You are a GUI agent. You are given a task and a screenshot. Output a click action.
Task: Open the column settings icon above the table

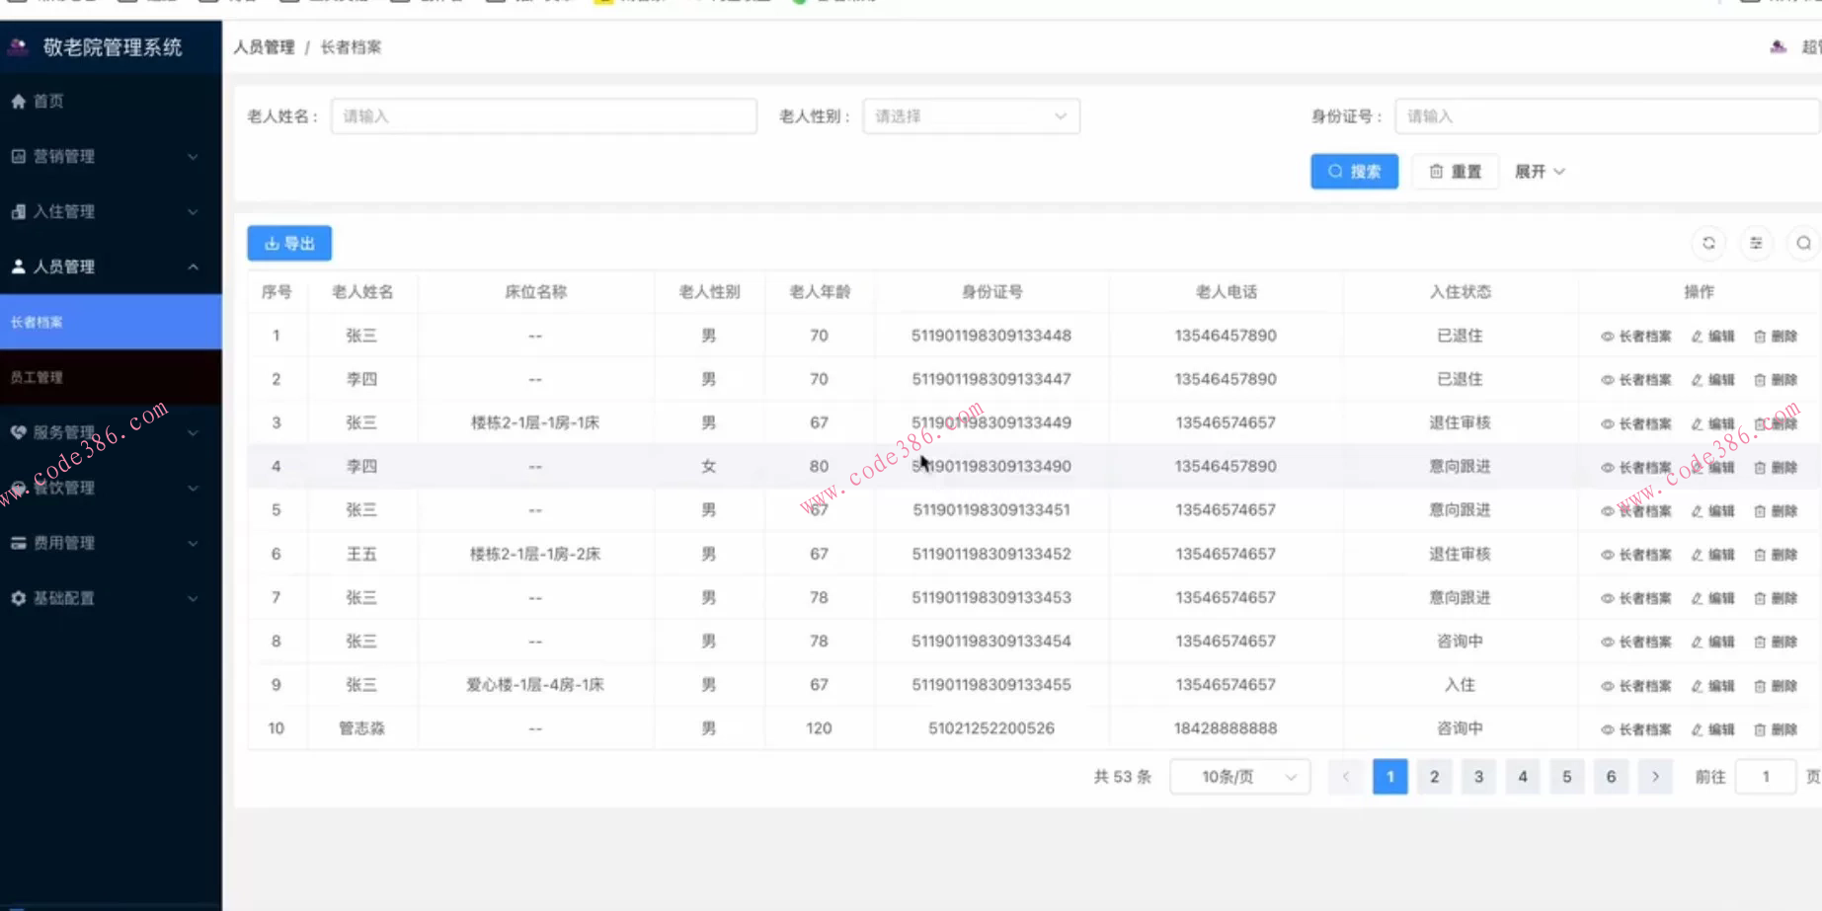pyautogui.click(x=1756, y=243)
